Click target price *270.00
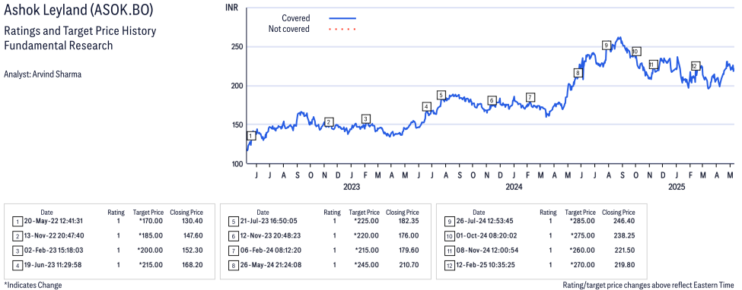 pos(582,265)
